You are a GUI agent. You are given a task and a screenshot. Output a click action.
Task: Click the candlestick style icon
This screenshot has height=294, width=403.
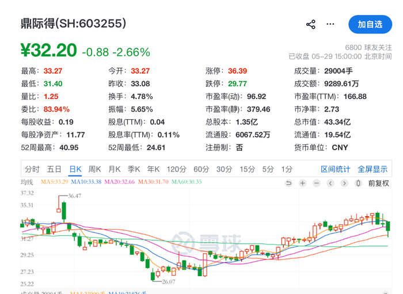(358, 184)
